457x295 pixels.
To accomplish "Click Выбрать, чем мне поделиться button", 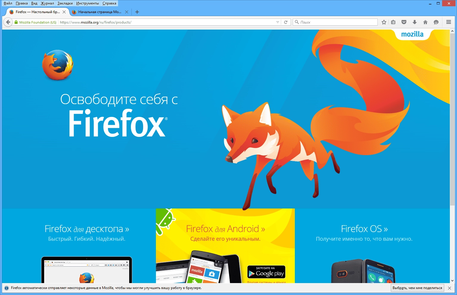I will point(417,288).
